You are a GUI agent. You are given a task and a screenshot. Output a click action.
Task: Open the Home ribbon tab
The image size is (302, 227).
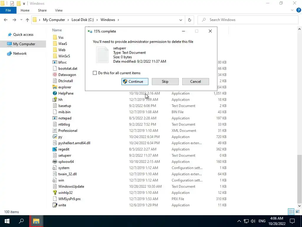25,10
